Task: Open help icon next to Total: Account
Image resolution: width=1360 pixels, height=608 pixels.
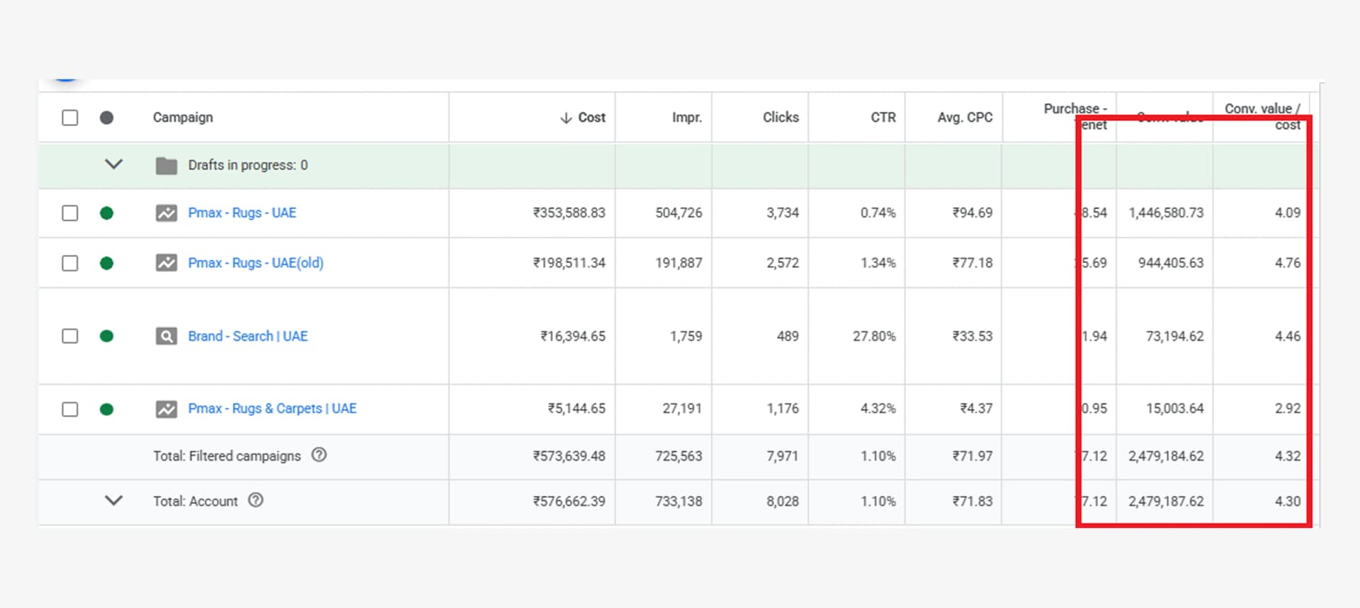Action: tap(256, 500)
